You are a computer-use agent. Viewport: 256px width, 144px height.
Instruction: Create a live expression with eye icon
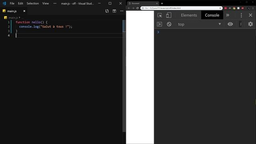230,24
